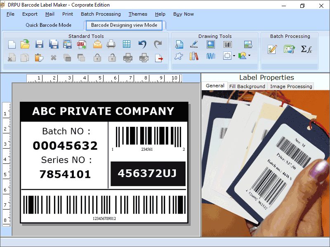Viewport: 330px width, 247px height.
Task: Open the picture tool dropdown arrow
Action: tap(249, 56)
